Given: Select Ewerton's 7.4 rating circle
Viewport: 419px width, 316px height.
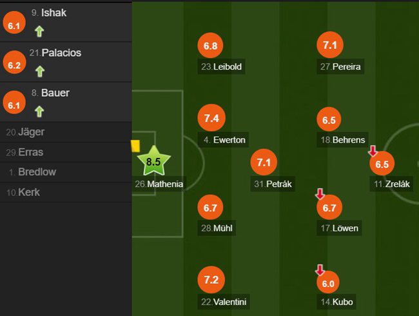Looking at the screenshot, I should click(211, 117).
